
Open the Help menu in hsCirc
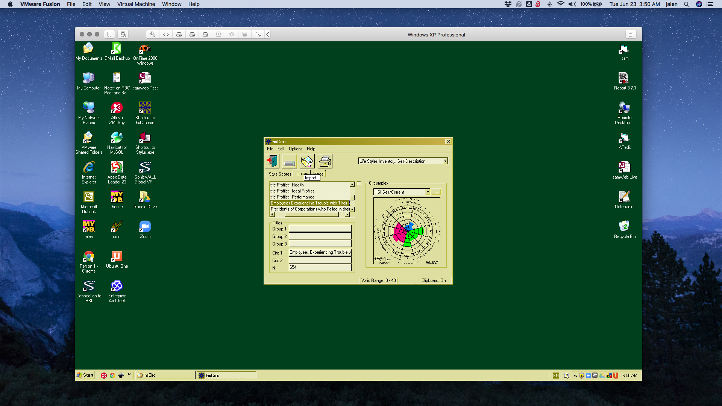(311, 149)
